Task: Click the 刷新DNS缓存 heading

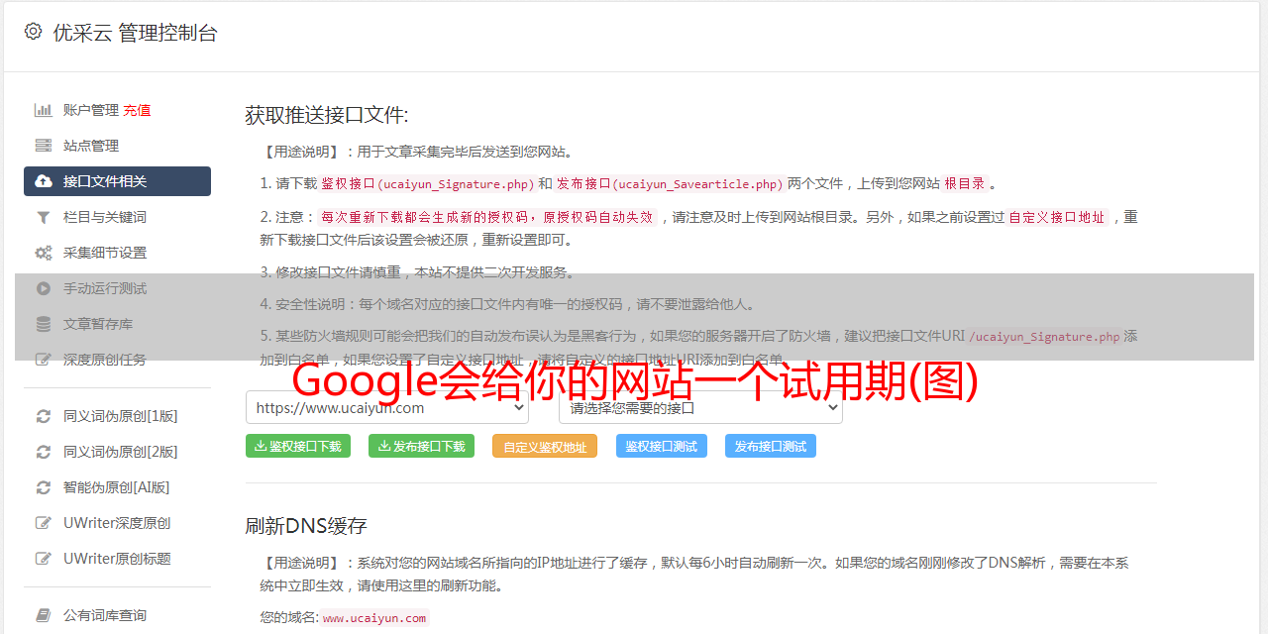Action: coord(307,525)
